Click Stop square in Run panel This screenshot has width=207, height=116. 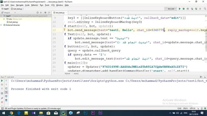[x=2, y=84]
